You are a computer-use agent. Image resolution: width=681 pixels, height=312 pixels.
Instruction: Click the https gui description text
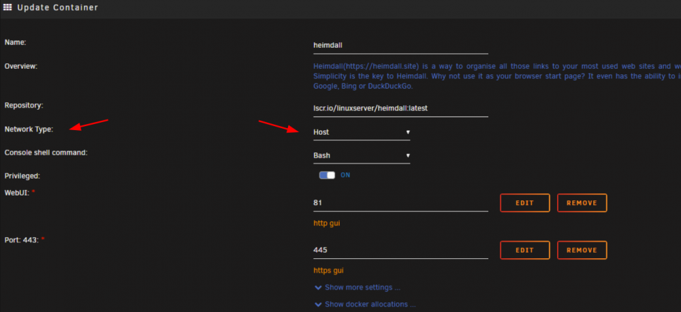point(328,270)
